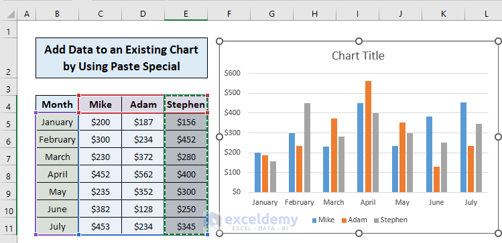Select row 4 header
The image size is (502, 243).
point(9,104)
